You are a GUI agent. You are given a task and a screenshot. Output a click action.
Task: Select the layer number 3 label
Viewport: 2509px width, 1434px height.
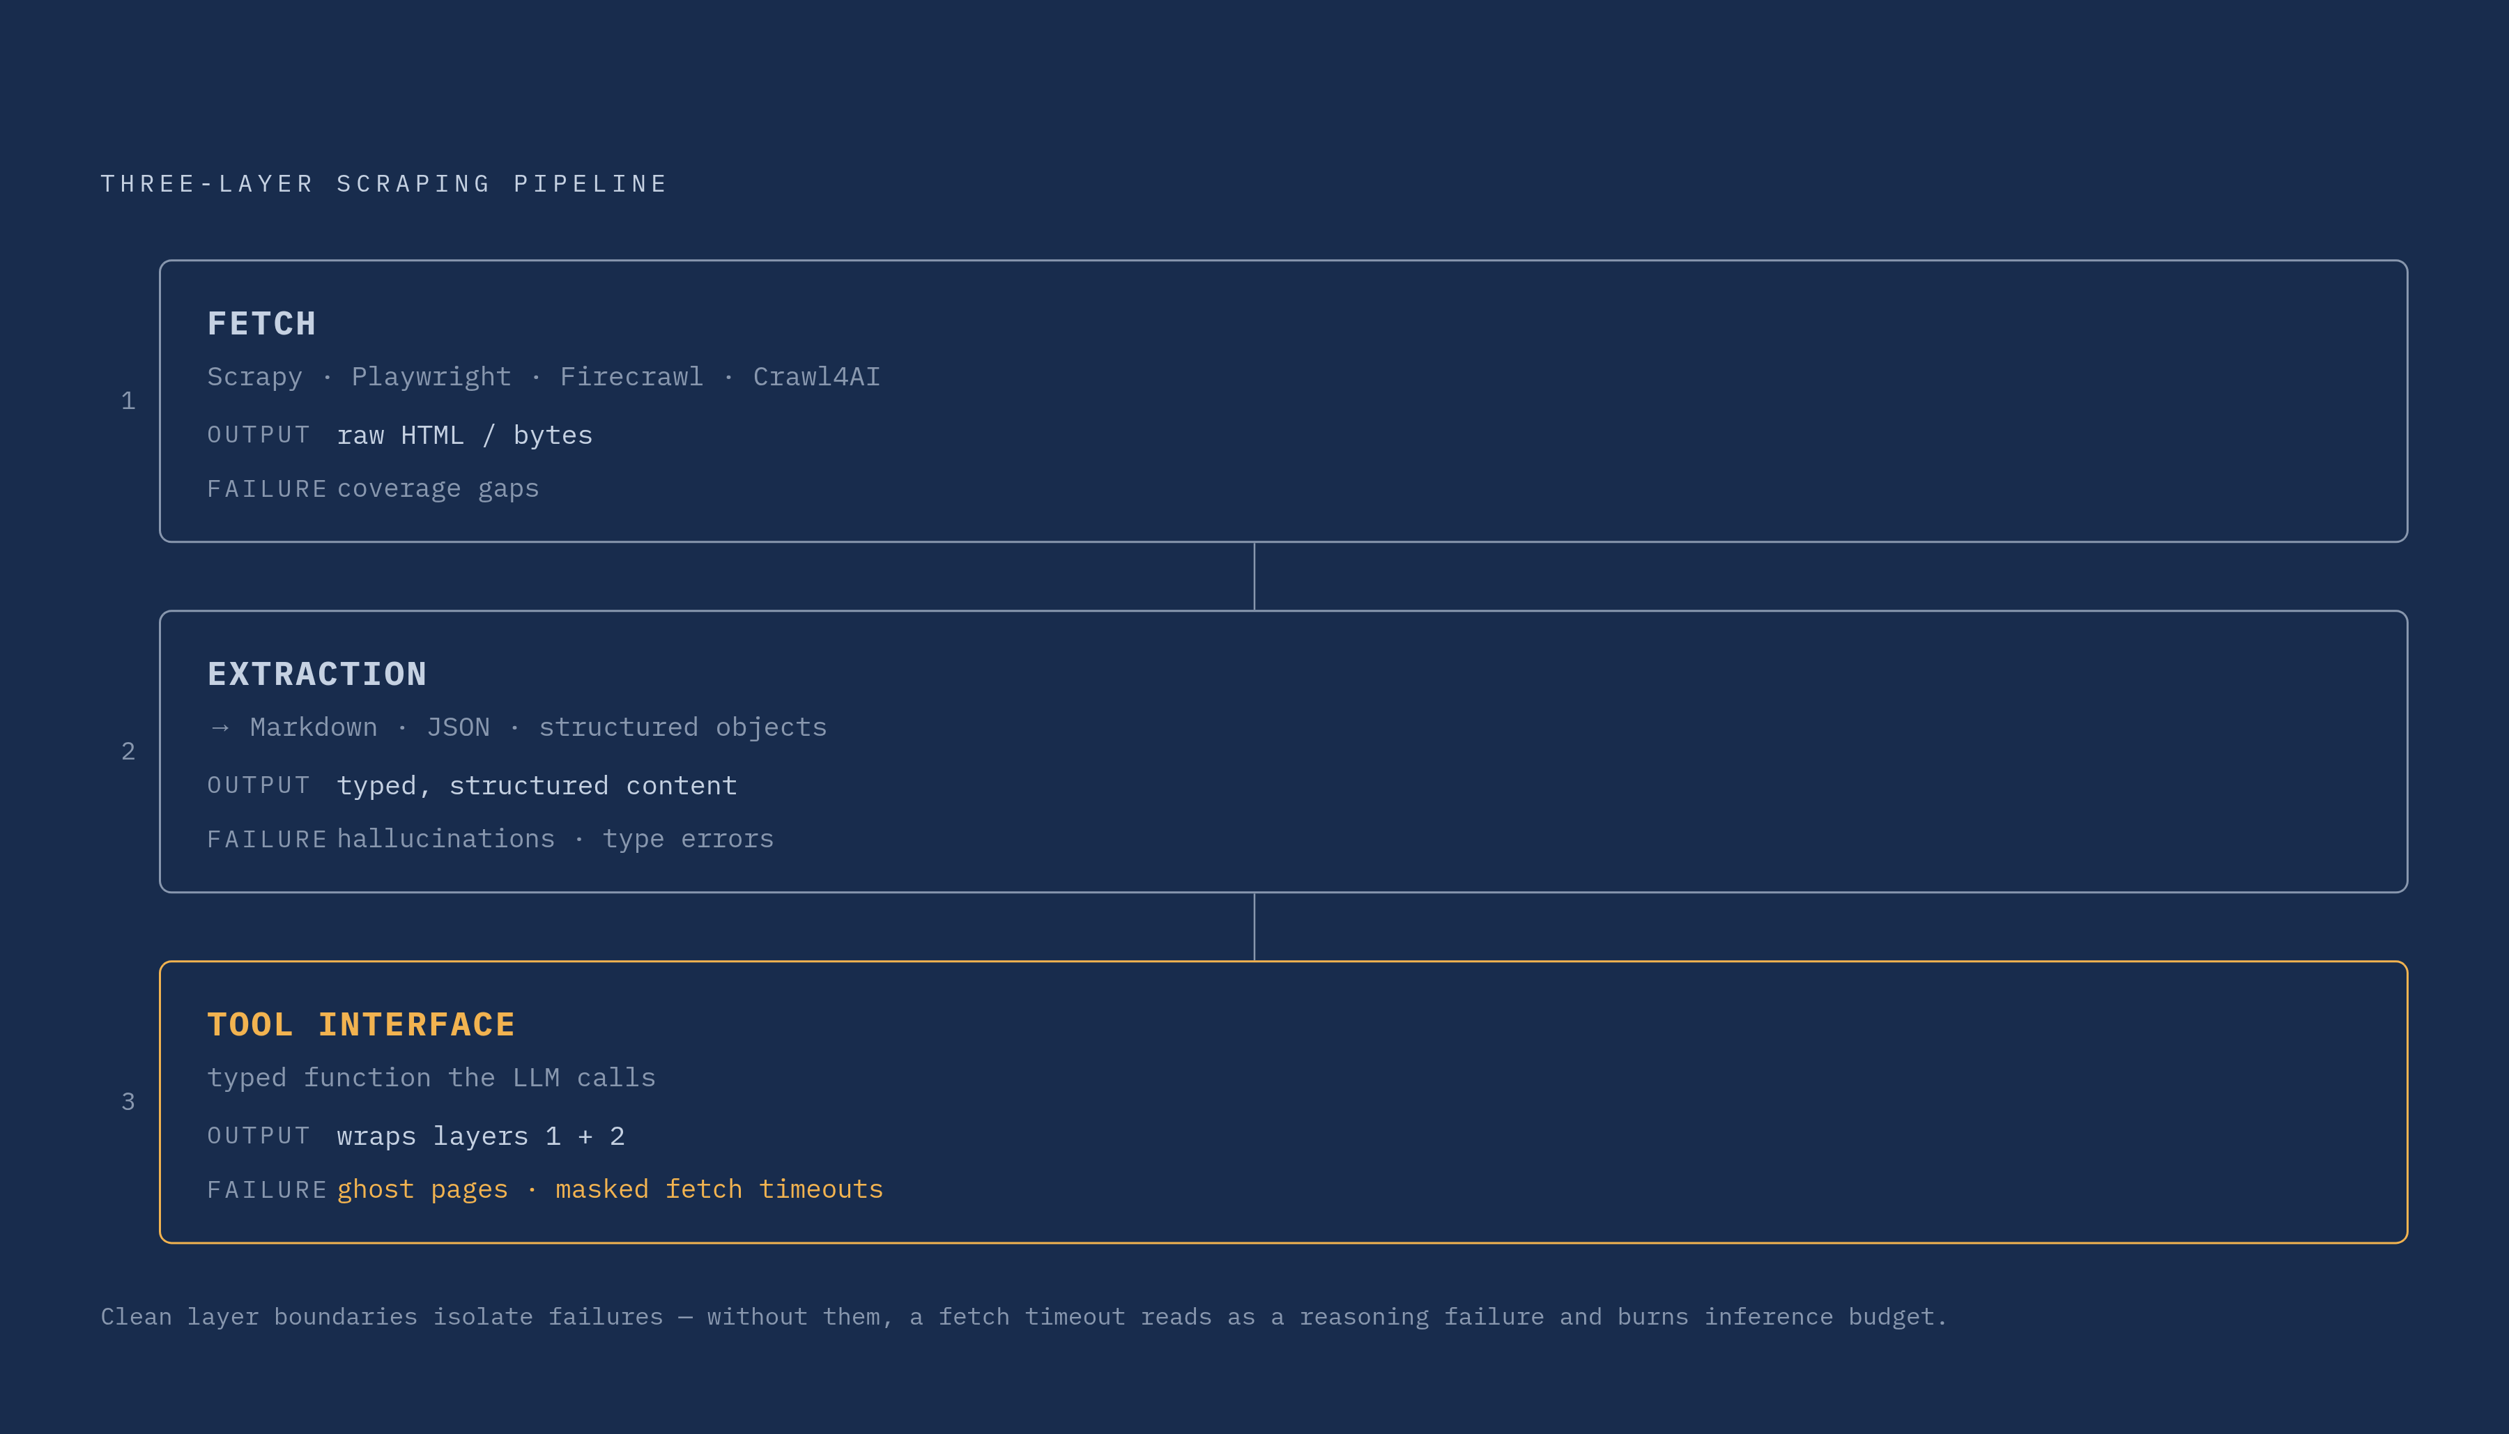pyautogui.click(x=128, y=1102)
